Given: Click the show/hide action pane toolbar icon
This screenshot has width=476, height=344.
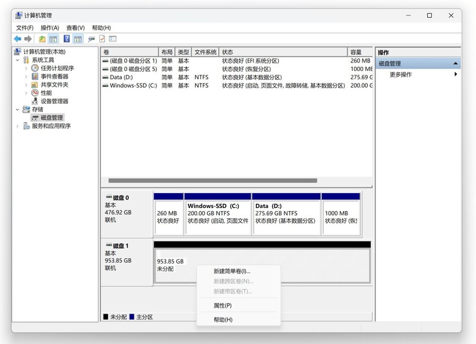Looking at the screenshot, I should click(77, 39).
